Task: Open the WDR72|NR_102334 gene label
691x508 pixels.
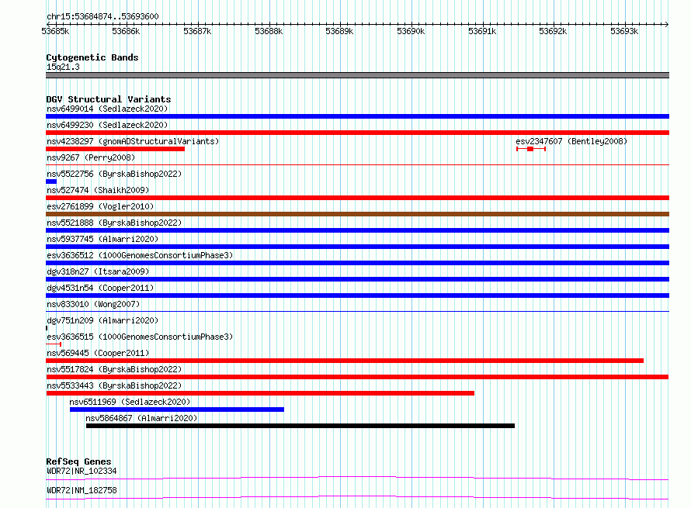Action: (82, 471)
